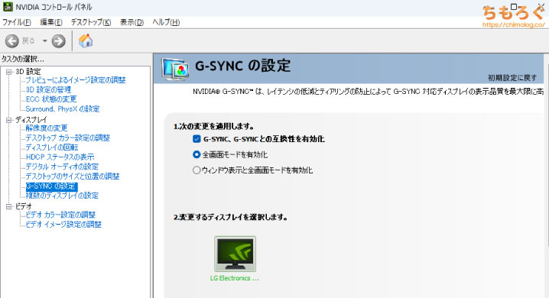Click the LG Electronics display label
Viewport: 549px width, 298px height.
pyautogui.click(x=235, y=278)
